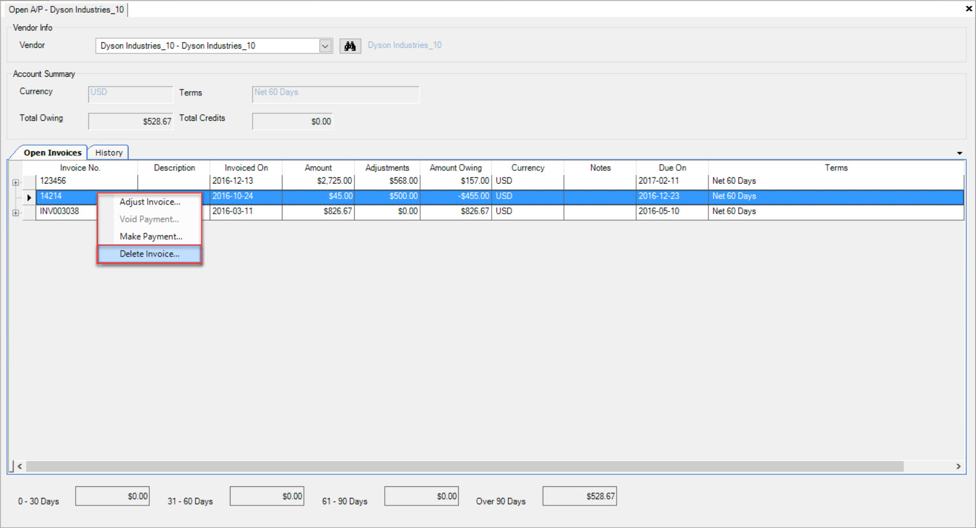This screenshot has height=528, width=976.
Task: Click the 0 - 30 Days amount field
Action: point(112,496)
